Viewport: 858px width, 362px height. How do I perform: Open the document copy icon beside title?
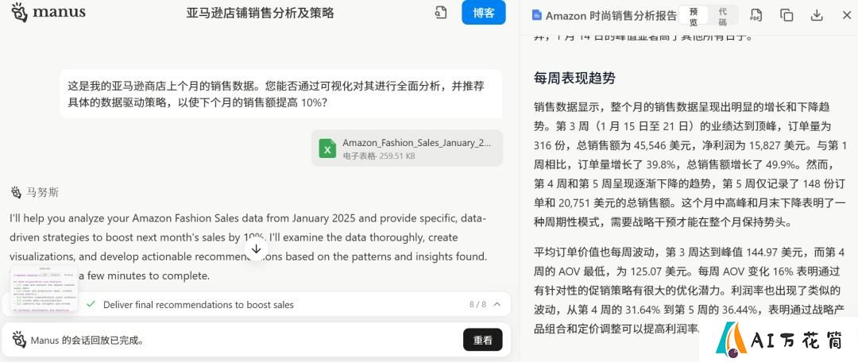point(441,13)
